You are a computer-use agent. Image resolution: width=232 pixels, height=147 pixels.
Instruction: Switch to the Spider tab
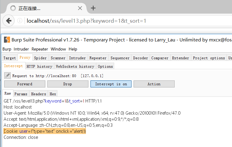[40, 58]
